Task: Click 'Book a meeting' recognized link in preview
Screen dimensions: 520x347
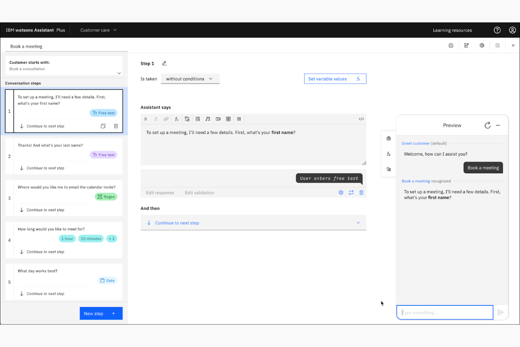Action: click(416, 181)
